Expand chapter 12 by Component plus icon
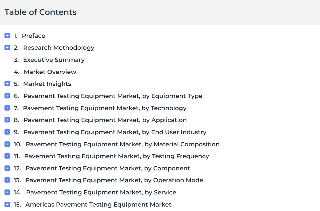The image size is (320, 211). click(x=7, y=168)
